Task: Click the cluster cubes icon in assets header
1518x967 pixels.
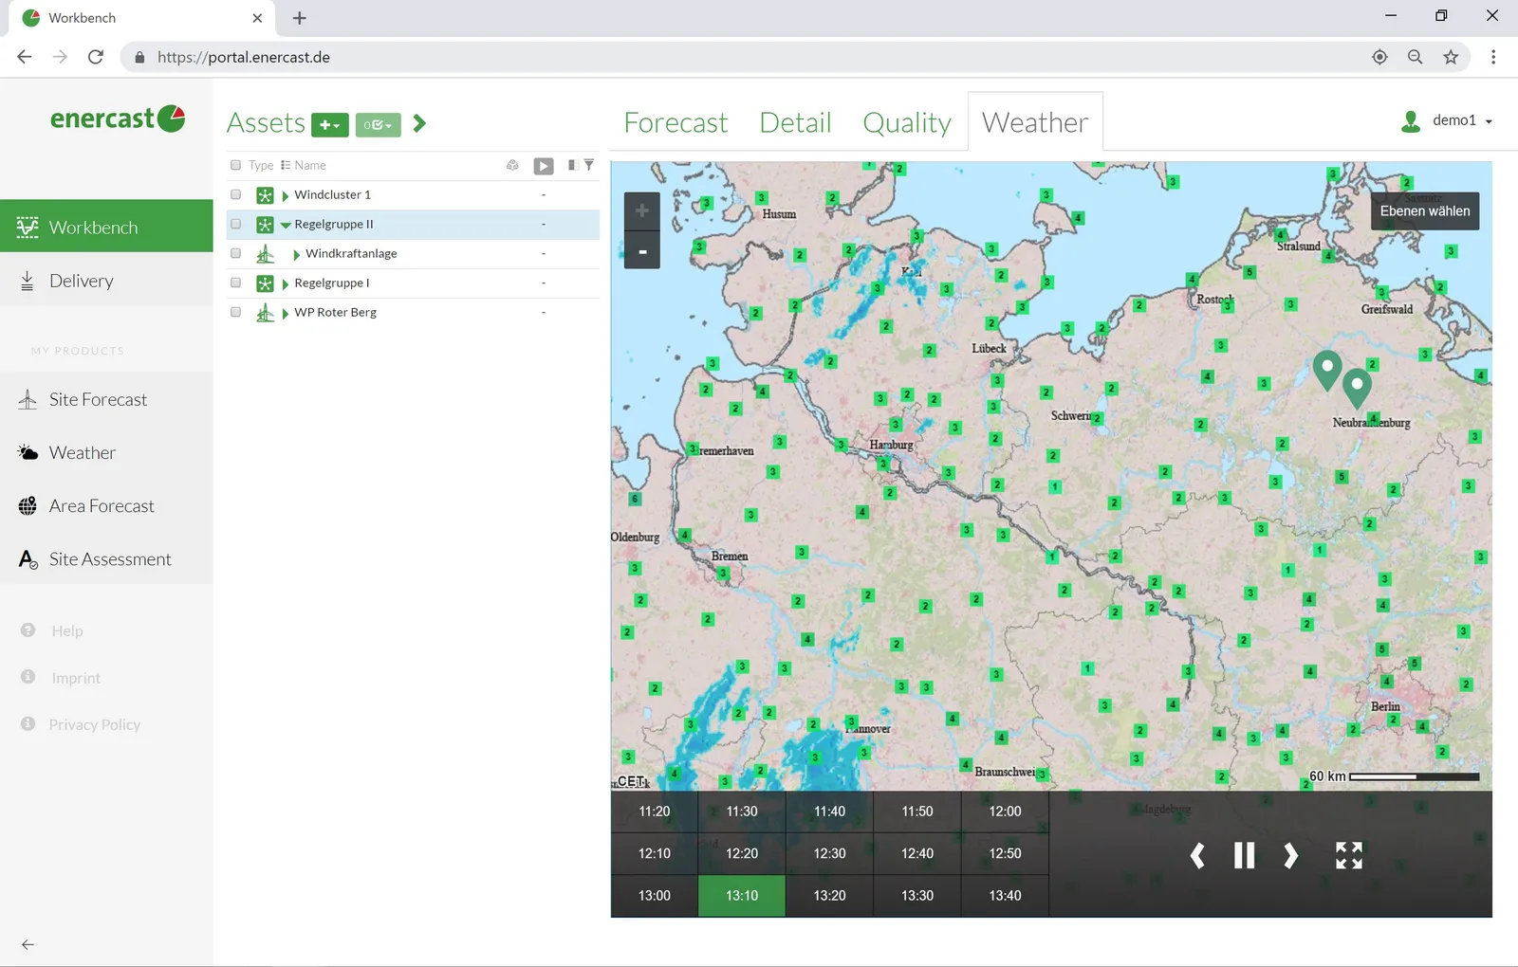Action: tap(512, 165)
